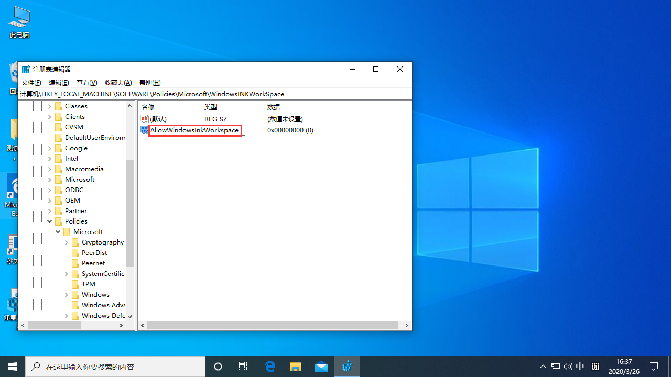Screen dimensions: 671x377
Task: Collapse the Microsoft subkey under Policies
Action: (58, 231)
